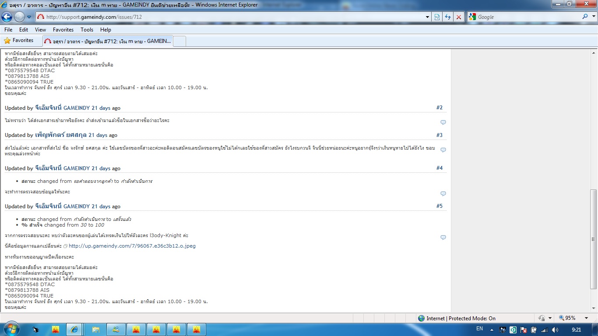Viewport: 598px width, 336px height.
Task: Open the Edit menu
Action: pos(24,30)
